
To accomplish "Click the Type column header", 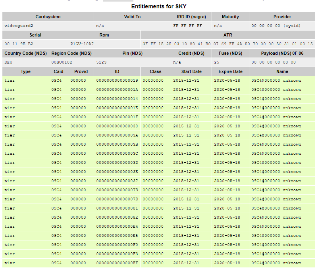I will [25, 71].
